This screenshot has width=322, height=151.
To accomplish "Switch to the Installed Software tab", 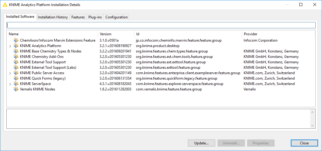I will [x=20, y=17].
